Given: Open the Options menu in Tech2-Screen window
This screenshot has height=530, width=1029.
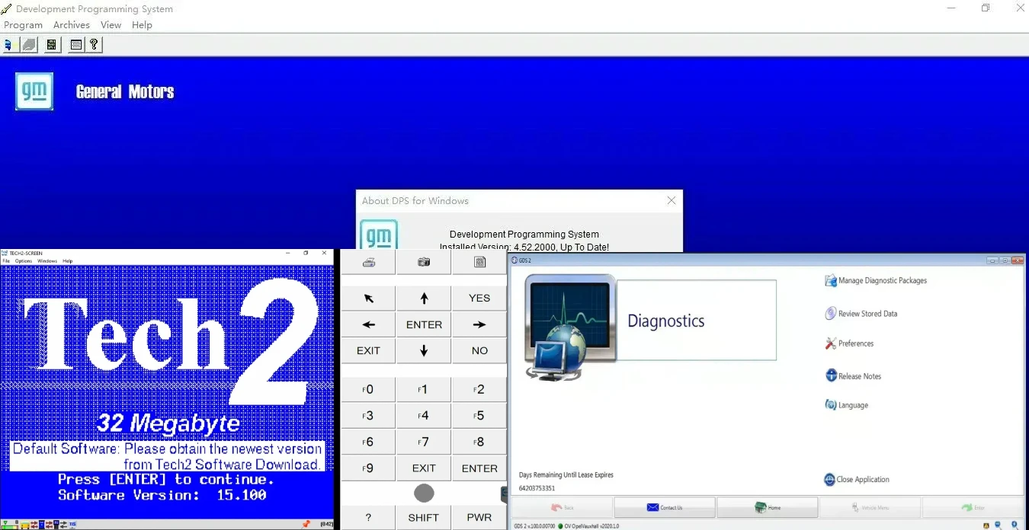Looking at the screenshot, I should coord(24,261).
